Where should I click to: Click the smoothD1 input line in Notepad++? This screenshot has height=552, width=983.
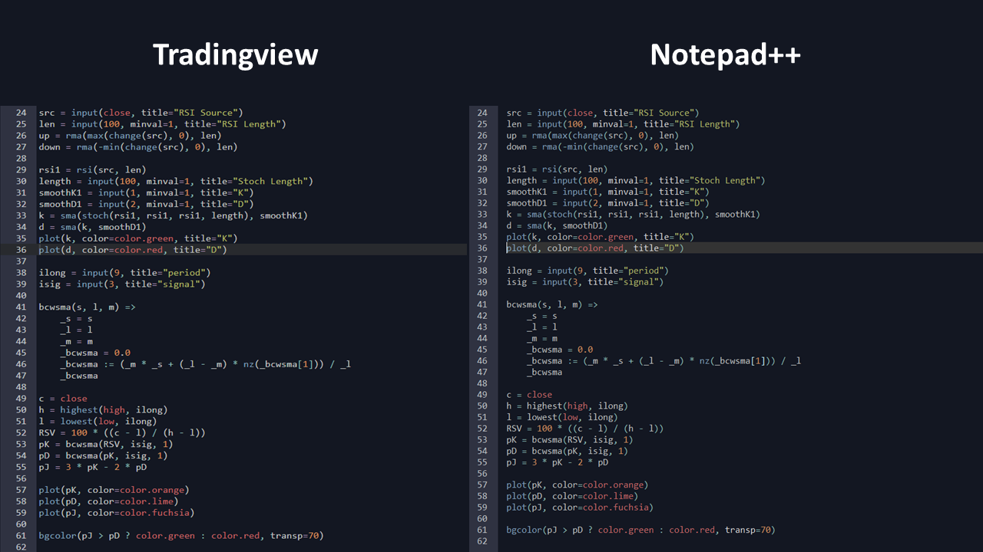607,203
